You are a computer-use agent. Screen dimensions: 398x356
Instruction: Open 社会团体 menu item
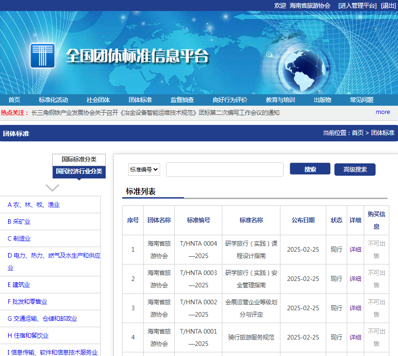point(98,100)
